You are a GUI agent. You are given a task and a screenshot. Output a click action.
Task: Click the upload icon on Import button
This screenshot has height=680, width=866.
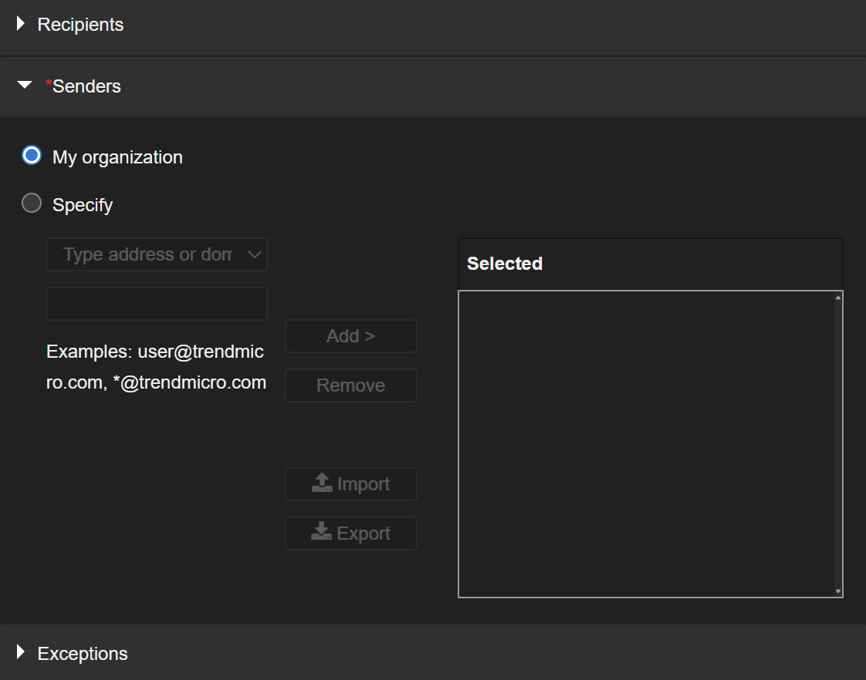point(322,483)
